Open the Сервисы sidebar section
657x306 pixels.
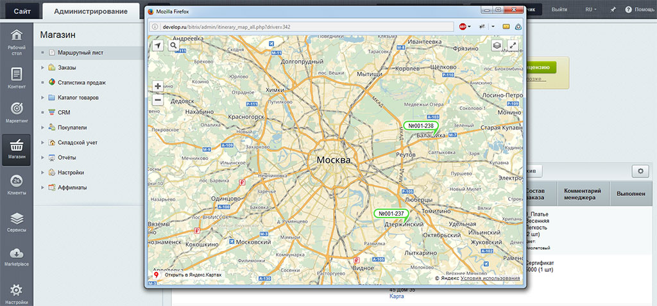[x=17, y=221]
